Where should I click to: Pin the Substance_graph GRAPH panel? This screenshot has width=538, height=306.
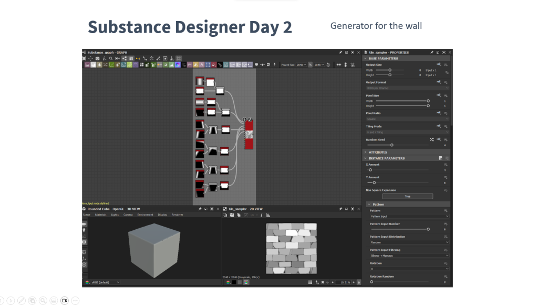coord(340,53)
